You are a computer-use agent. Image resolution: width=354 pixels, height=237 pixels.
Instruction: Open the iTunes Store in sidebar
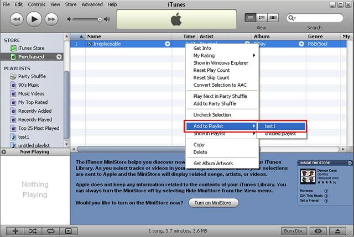(x=31, y=48)
